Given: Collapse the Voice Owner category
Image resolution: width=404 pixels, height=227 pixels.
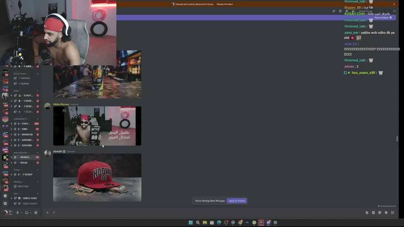Looking at the screenshot, I should tap(20, 74).
